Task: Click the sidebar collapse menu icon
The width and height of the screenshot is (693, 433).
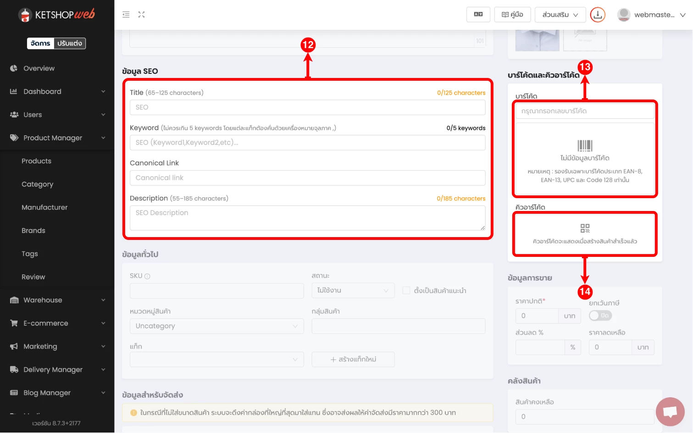Action: tap(126, 15)
